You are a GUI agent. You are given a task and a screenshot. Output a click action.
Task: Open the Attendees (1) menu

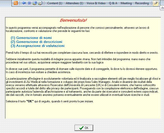(74, 3)
